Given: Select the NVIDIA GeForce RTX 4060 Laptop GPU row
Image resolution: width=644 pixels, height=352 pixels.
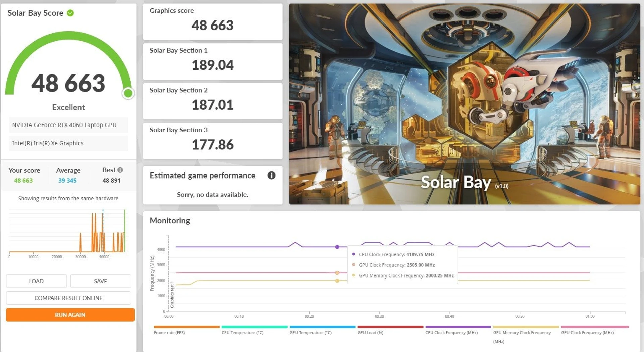Looking at the screenshot, I should [68, 125].
